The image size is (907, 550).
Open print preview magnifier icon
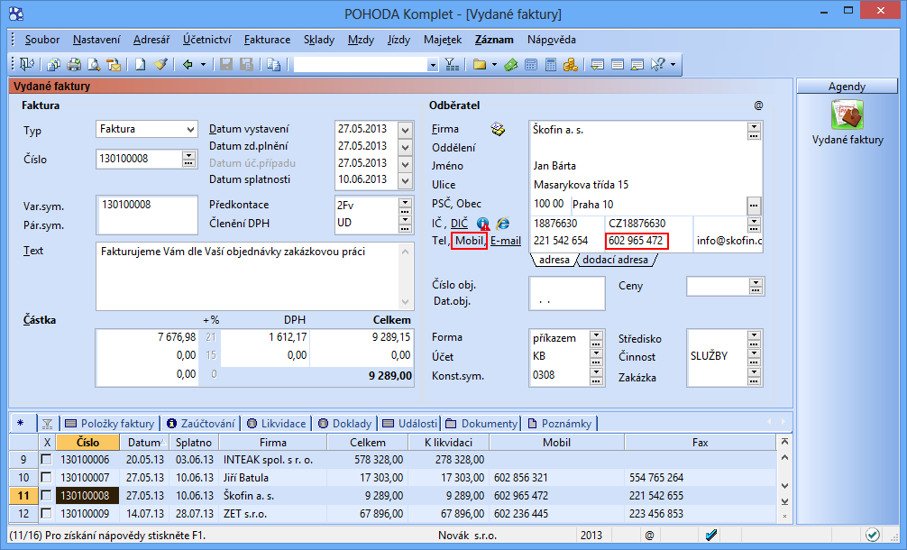tap(94, 64)
